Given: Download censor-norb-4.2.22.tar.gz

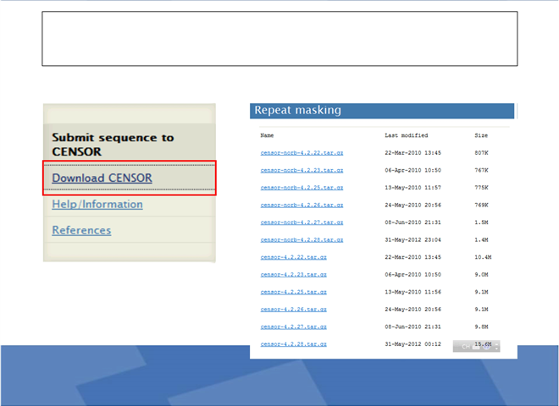Looking at the screenshot, I should (x=302, y=153).
